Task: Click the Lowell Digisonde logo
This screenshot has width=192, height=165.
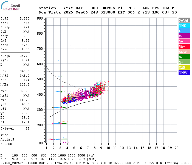Action: [10, 6]
